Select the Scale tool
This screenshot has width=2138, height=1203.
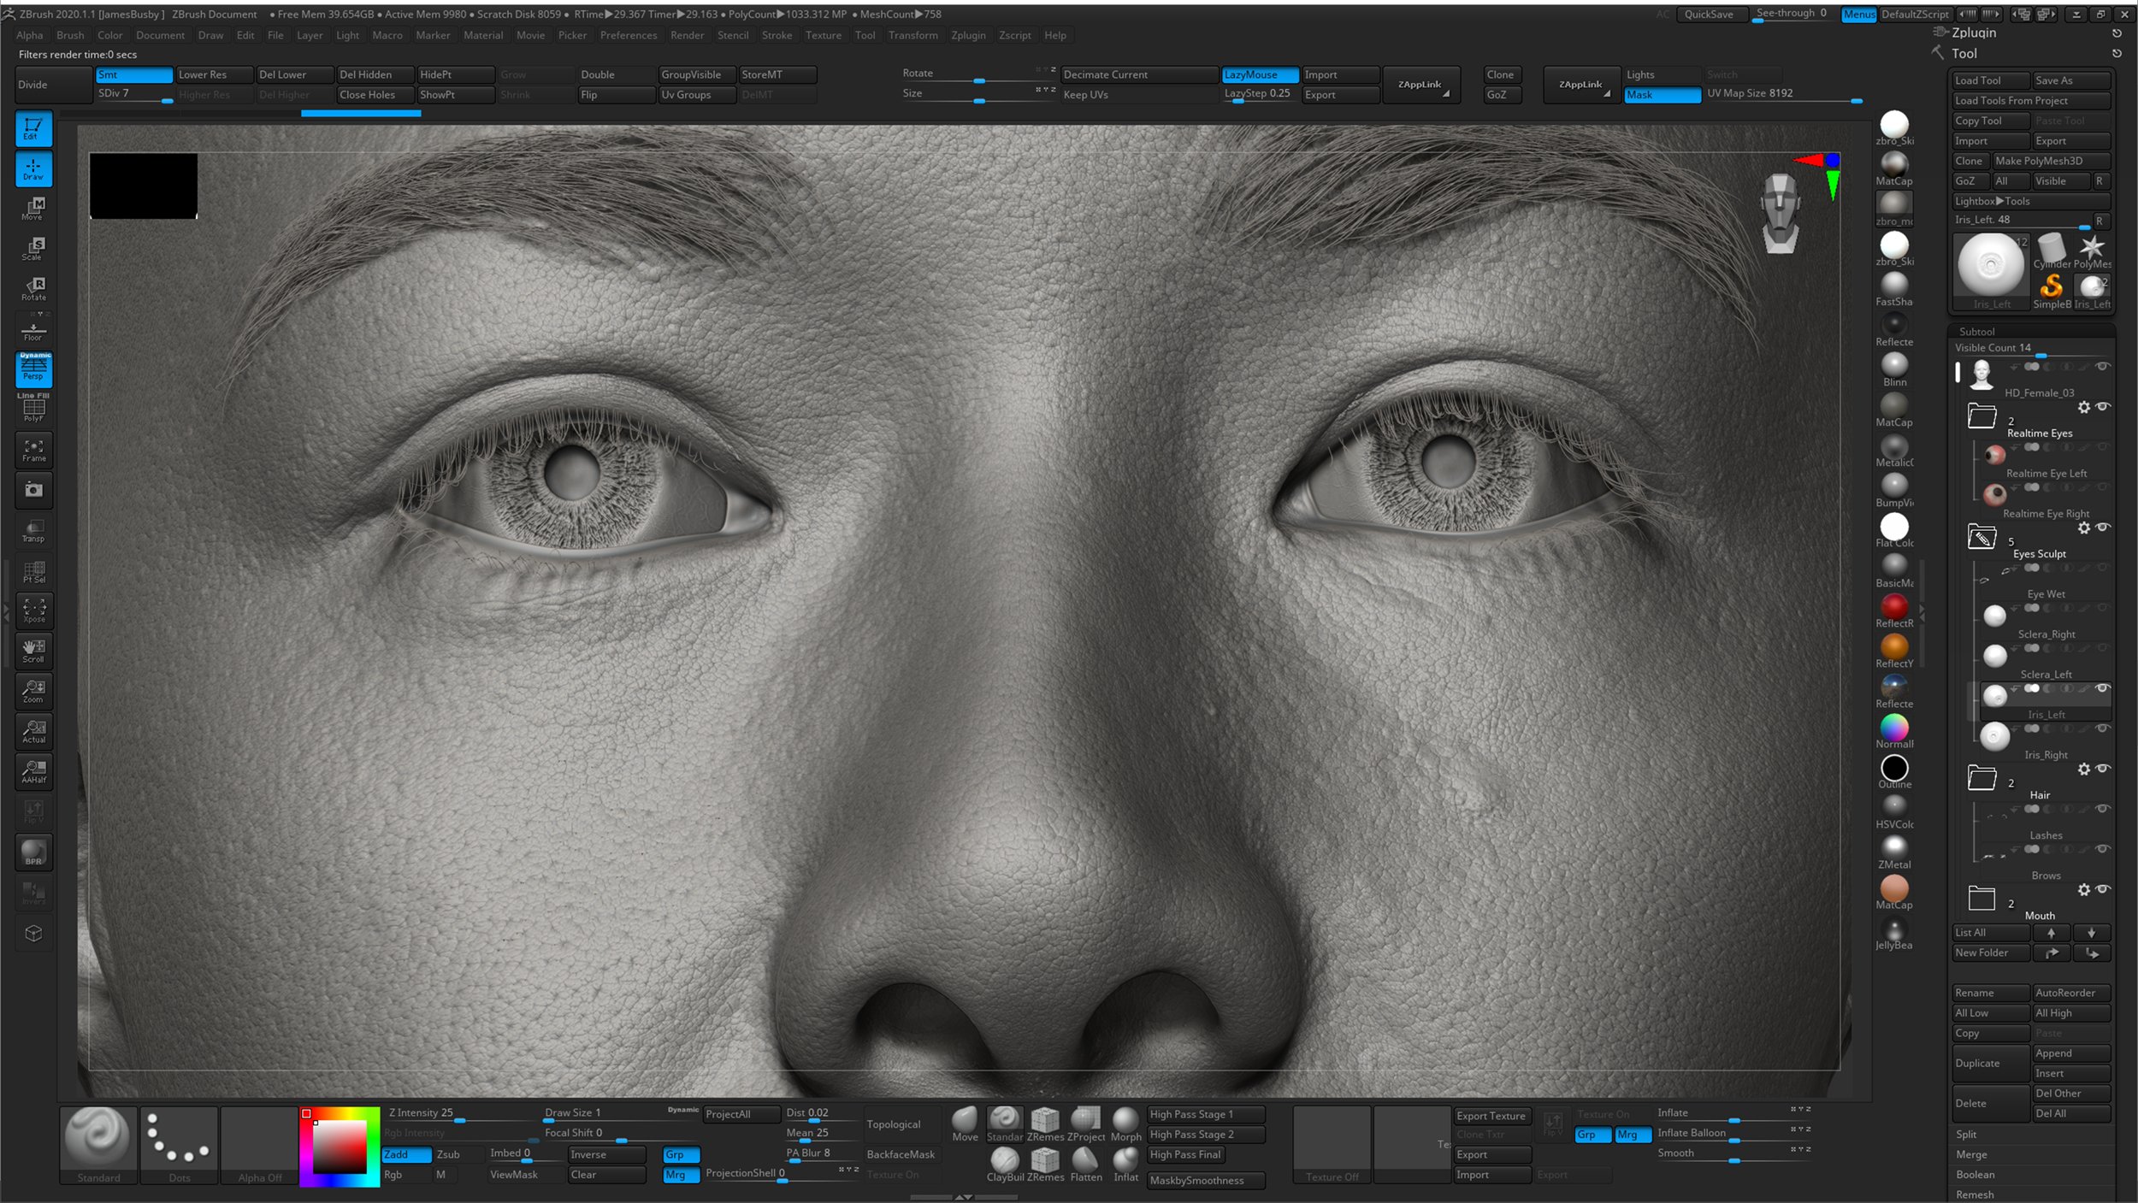coord(33,248)
